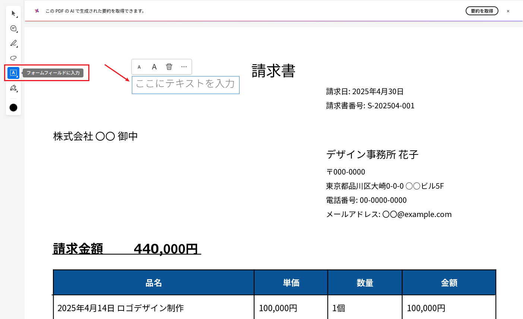Click the 〒000-0000 postal code

tap(346, 172)
